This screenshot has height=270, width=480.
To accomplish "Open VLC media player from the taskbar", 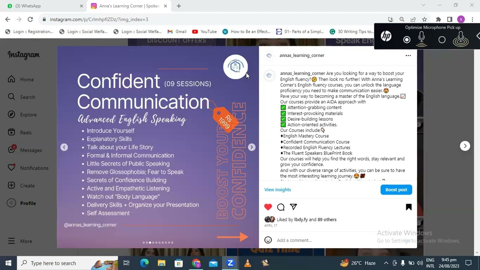I will 247,263.
